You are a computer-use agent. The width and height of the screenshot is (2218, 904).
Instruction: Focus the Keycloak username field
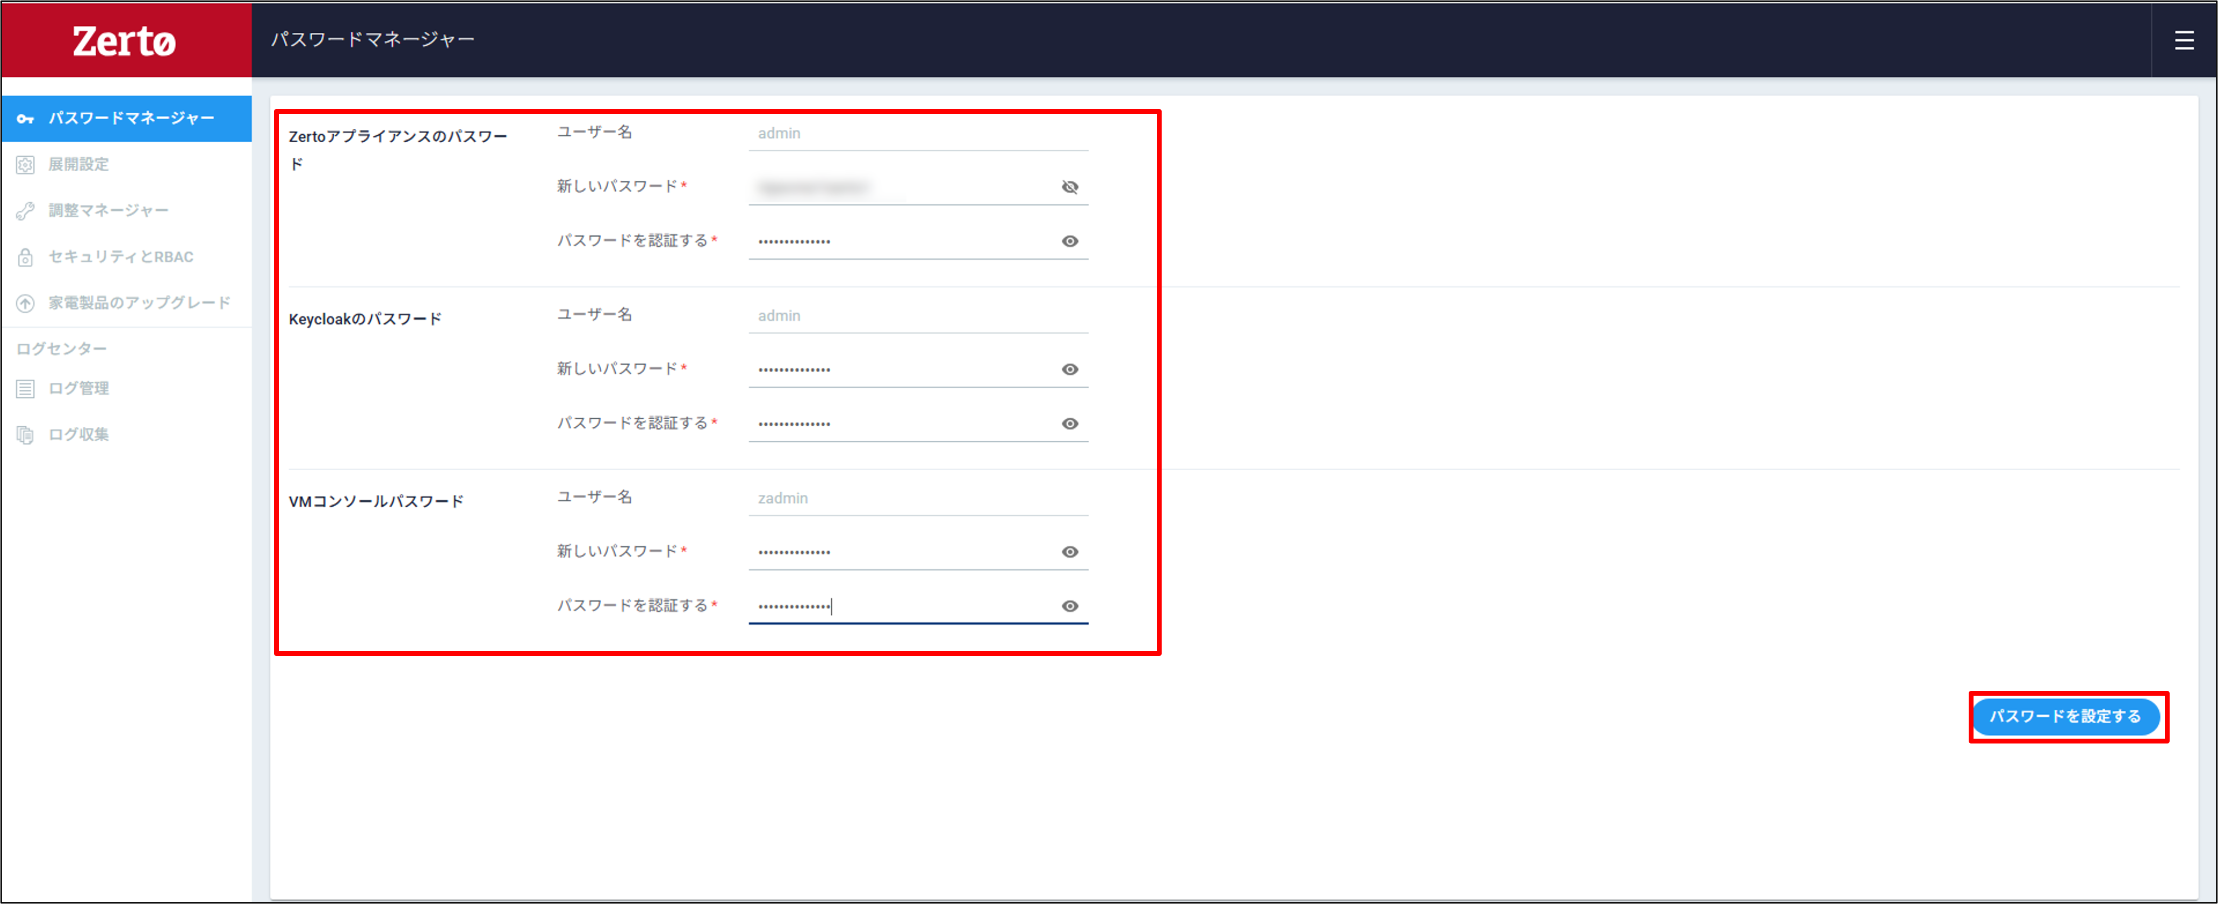point(918,316)
